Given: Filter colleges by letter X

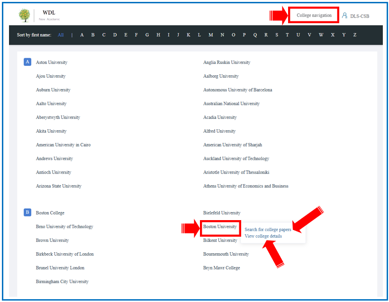Looking at the screenshot, I should coord(333,35).
